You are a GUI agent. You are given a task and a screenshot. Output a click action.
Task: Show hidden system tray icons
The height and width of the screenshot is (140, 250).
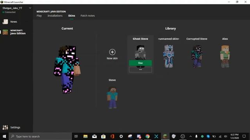point(191,136)
